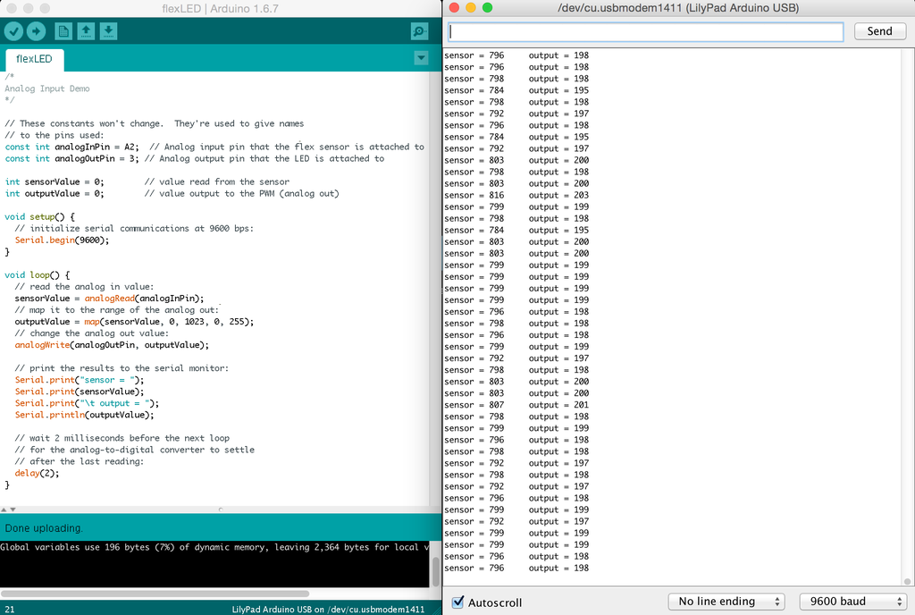915x615 pixels.
Task: Click the LilyPad Arduino USB board status text
Action: point(328,609)
